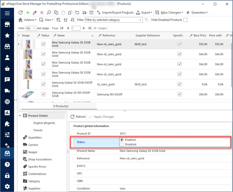Click the clone product icon
The height and width of the screenshot is (192, 233).
(x=70, y=13)
